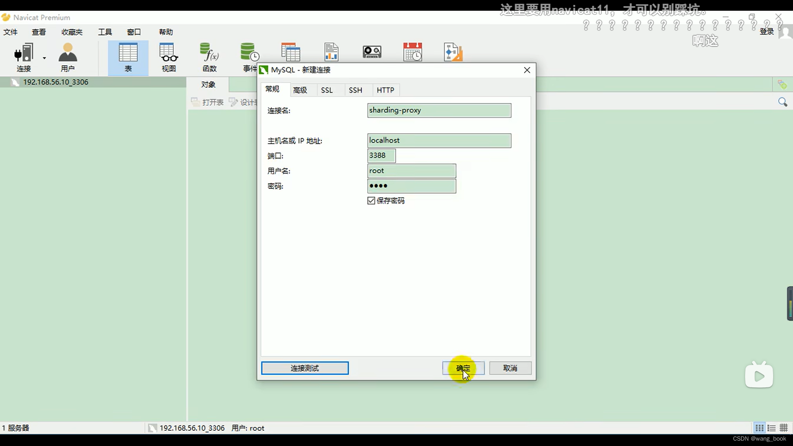Switch to the HTTP tab in dialog
This screenshot has width=793, height=446.
(385, 90)
